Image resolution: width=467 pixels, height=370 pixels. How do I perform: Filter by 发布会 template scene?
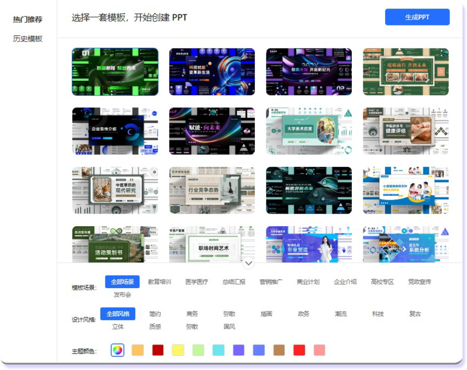point(122,295)
